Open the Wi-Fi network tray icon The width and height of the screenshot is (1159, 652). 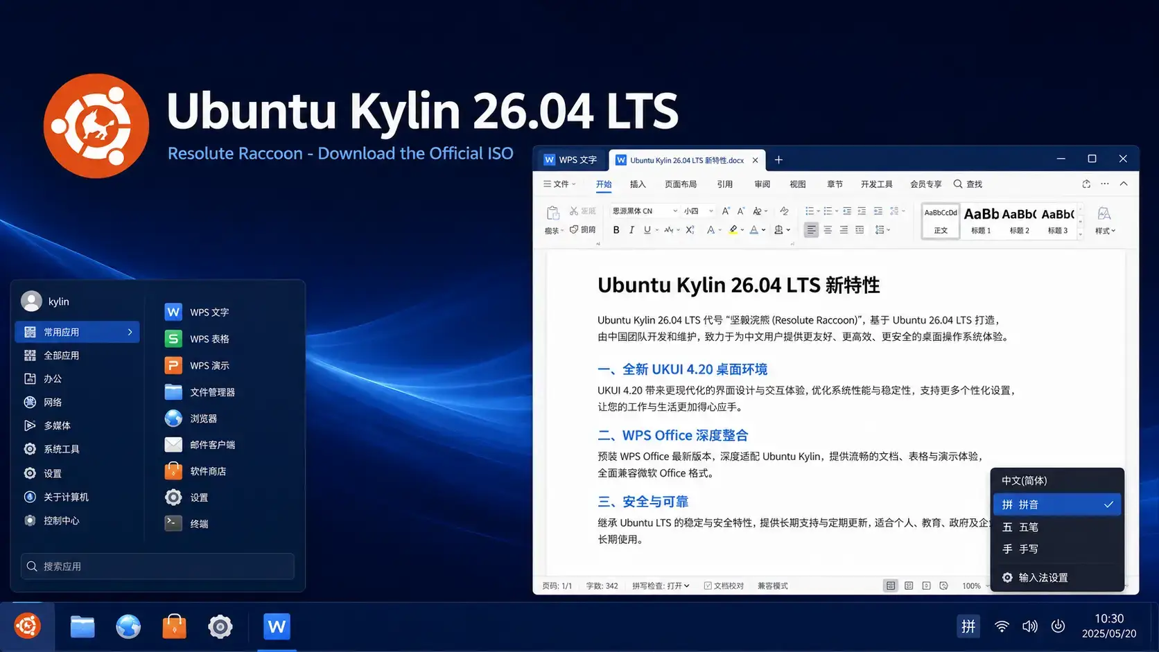1002,626
